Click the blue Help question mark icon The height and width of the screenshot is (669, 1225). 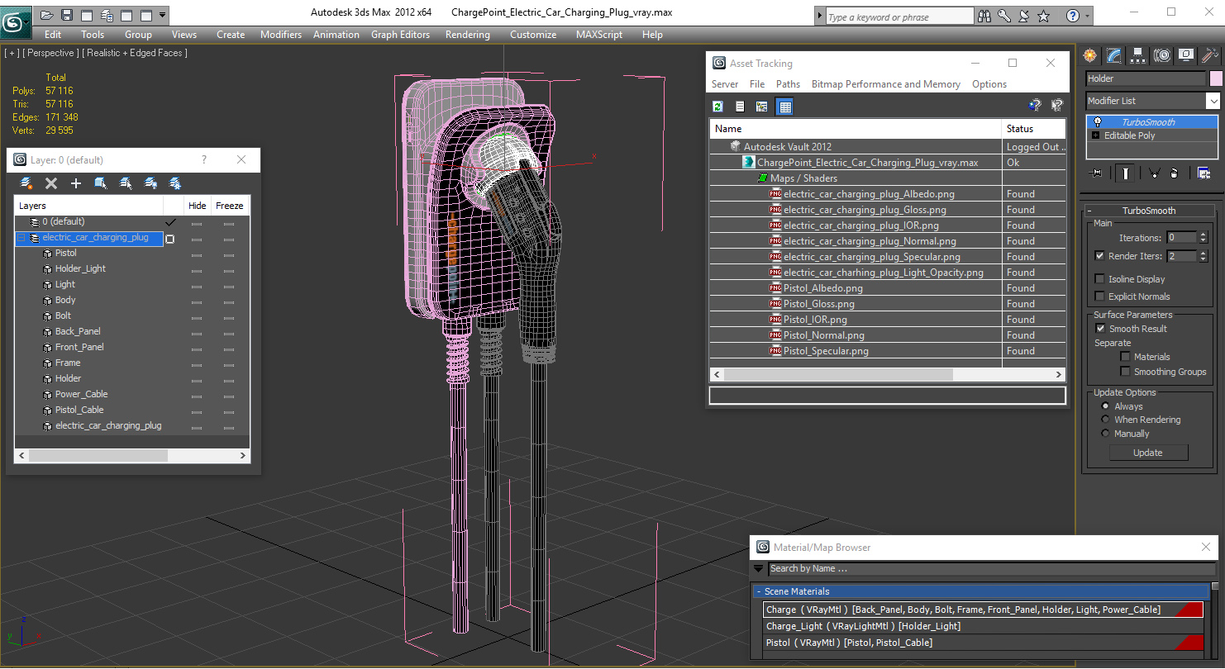point(1072,16)
